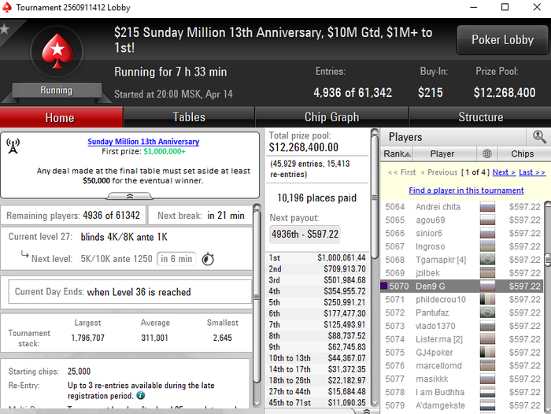Click the 2nd place prize row
Screen dimensions: 551x414
click(317, 269)
